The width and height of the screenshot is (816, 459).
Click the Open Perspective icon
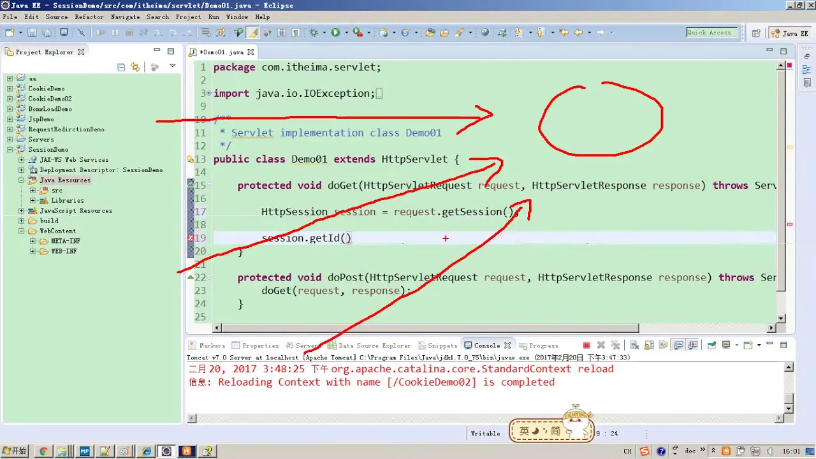[x=756, y=33]
